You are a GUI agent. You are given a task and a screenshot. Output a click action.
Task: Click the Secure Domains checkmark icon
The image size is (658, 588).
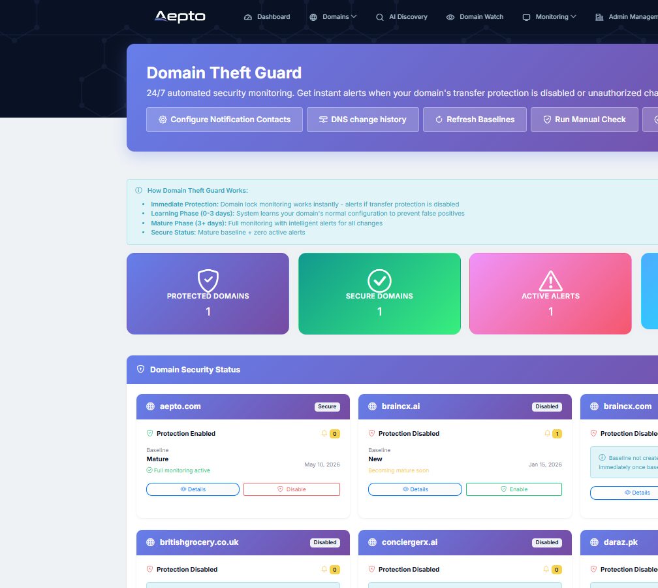point(380,280)
